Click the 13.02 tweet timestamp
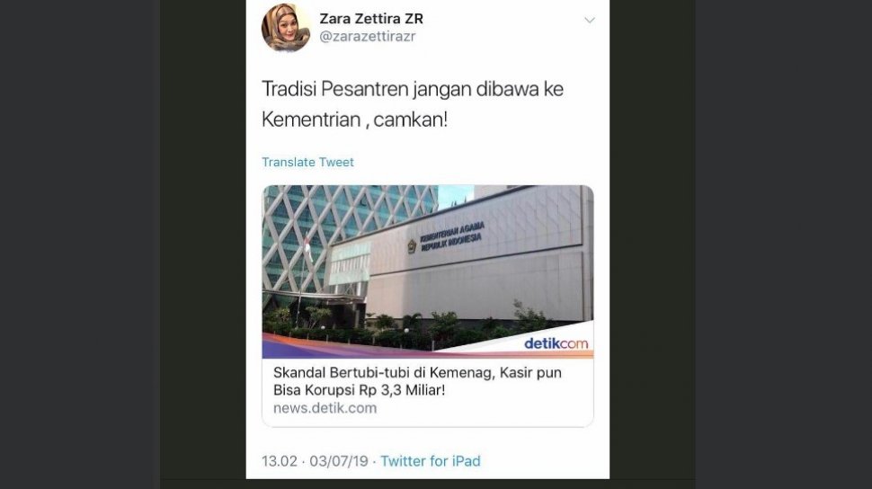The image size is (872, 489). (280, 461)
